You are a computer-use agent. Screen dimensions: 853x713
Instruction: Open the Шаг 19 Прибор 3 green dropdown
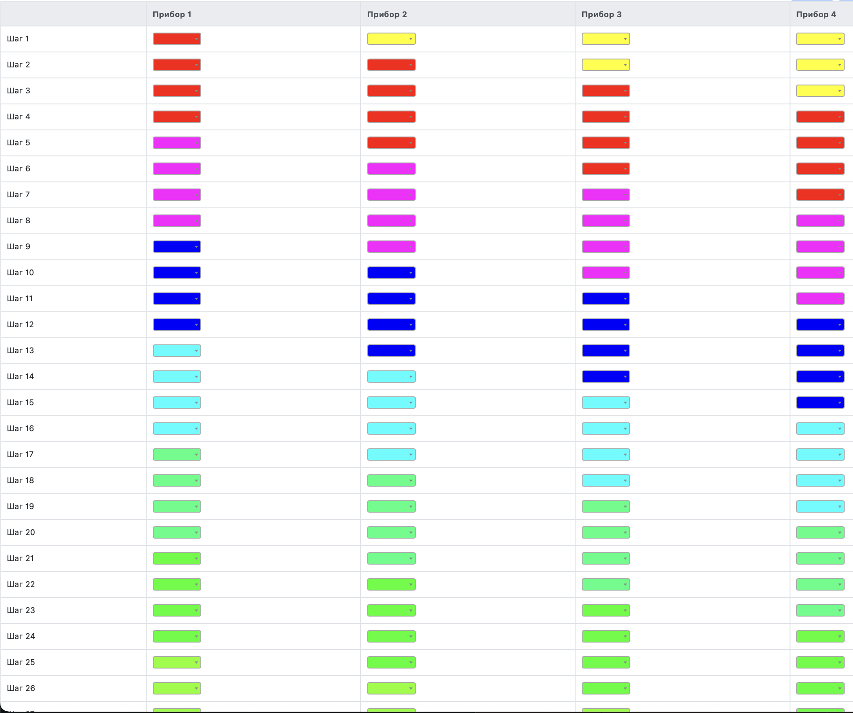tap(606, 506)
